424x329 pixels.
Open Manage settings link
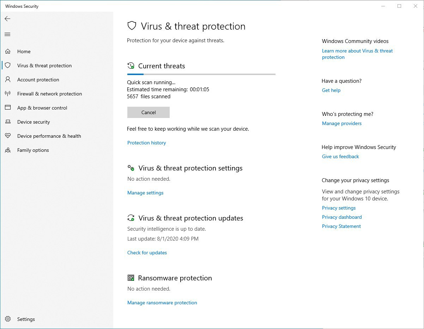click(x=145, y=193)
